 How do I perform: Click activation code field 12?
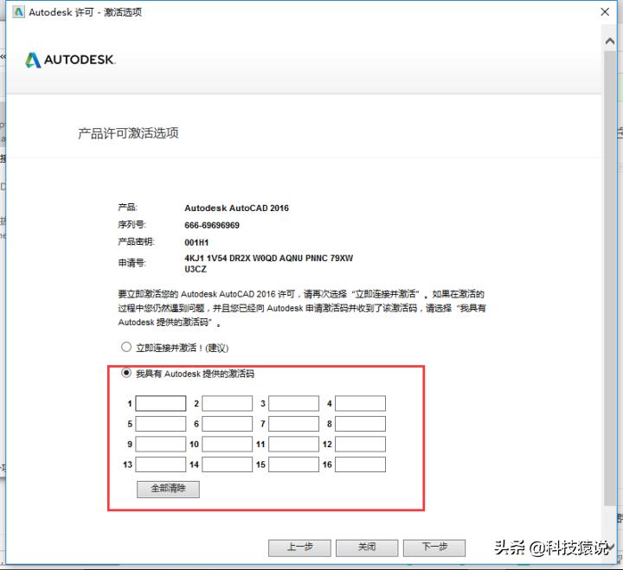coord(360,444)
